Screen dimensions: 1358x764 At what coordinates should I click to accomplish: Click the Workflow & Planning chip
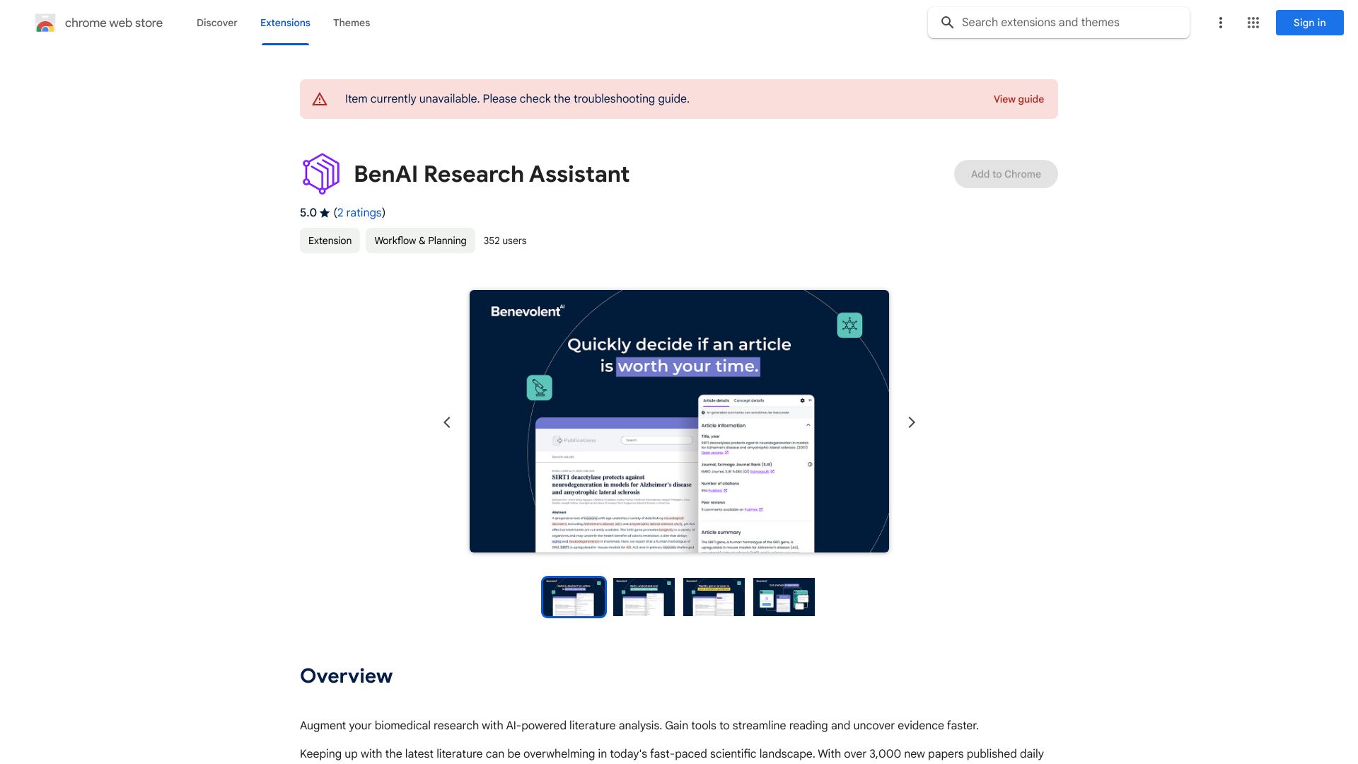pos(420,241)
